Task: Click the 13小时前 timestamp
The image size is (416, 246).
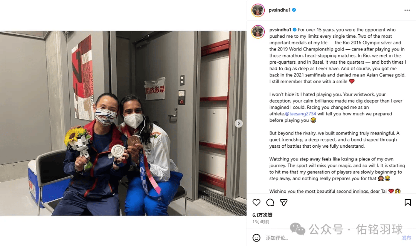Action: click(x=260, y=222)
